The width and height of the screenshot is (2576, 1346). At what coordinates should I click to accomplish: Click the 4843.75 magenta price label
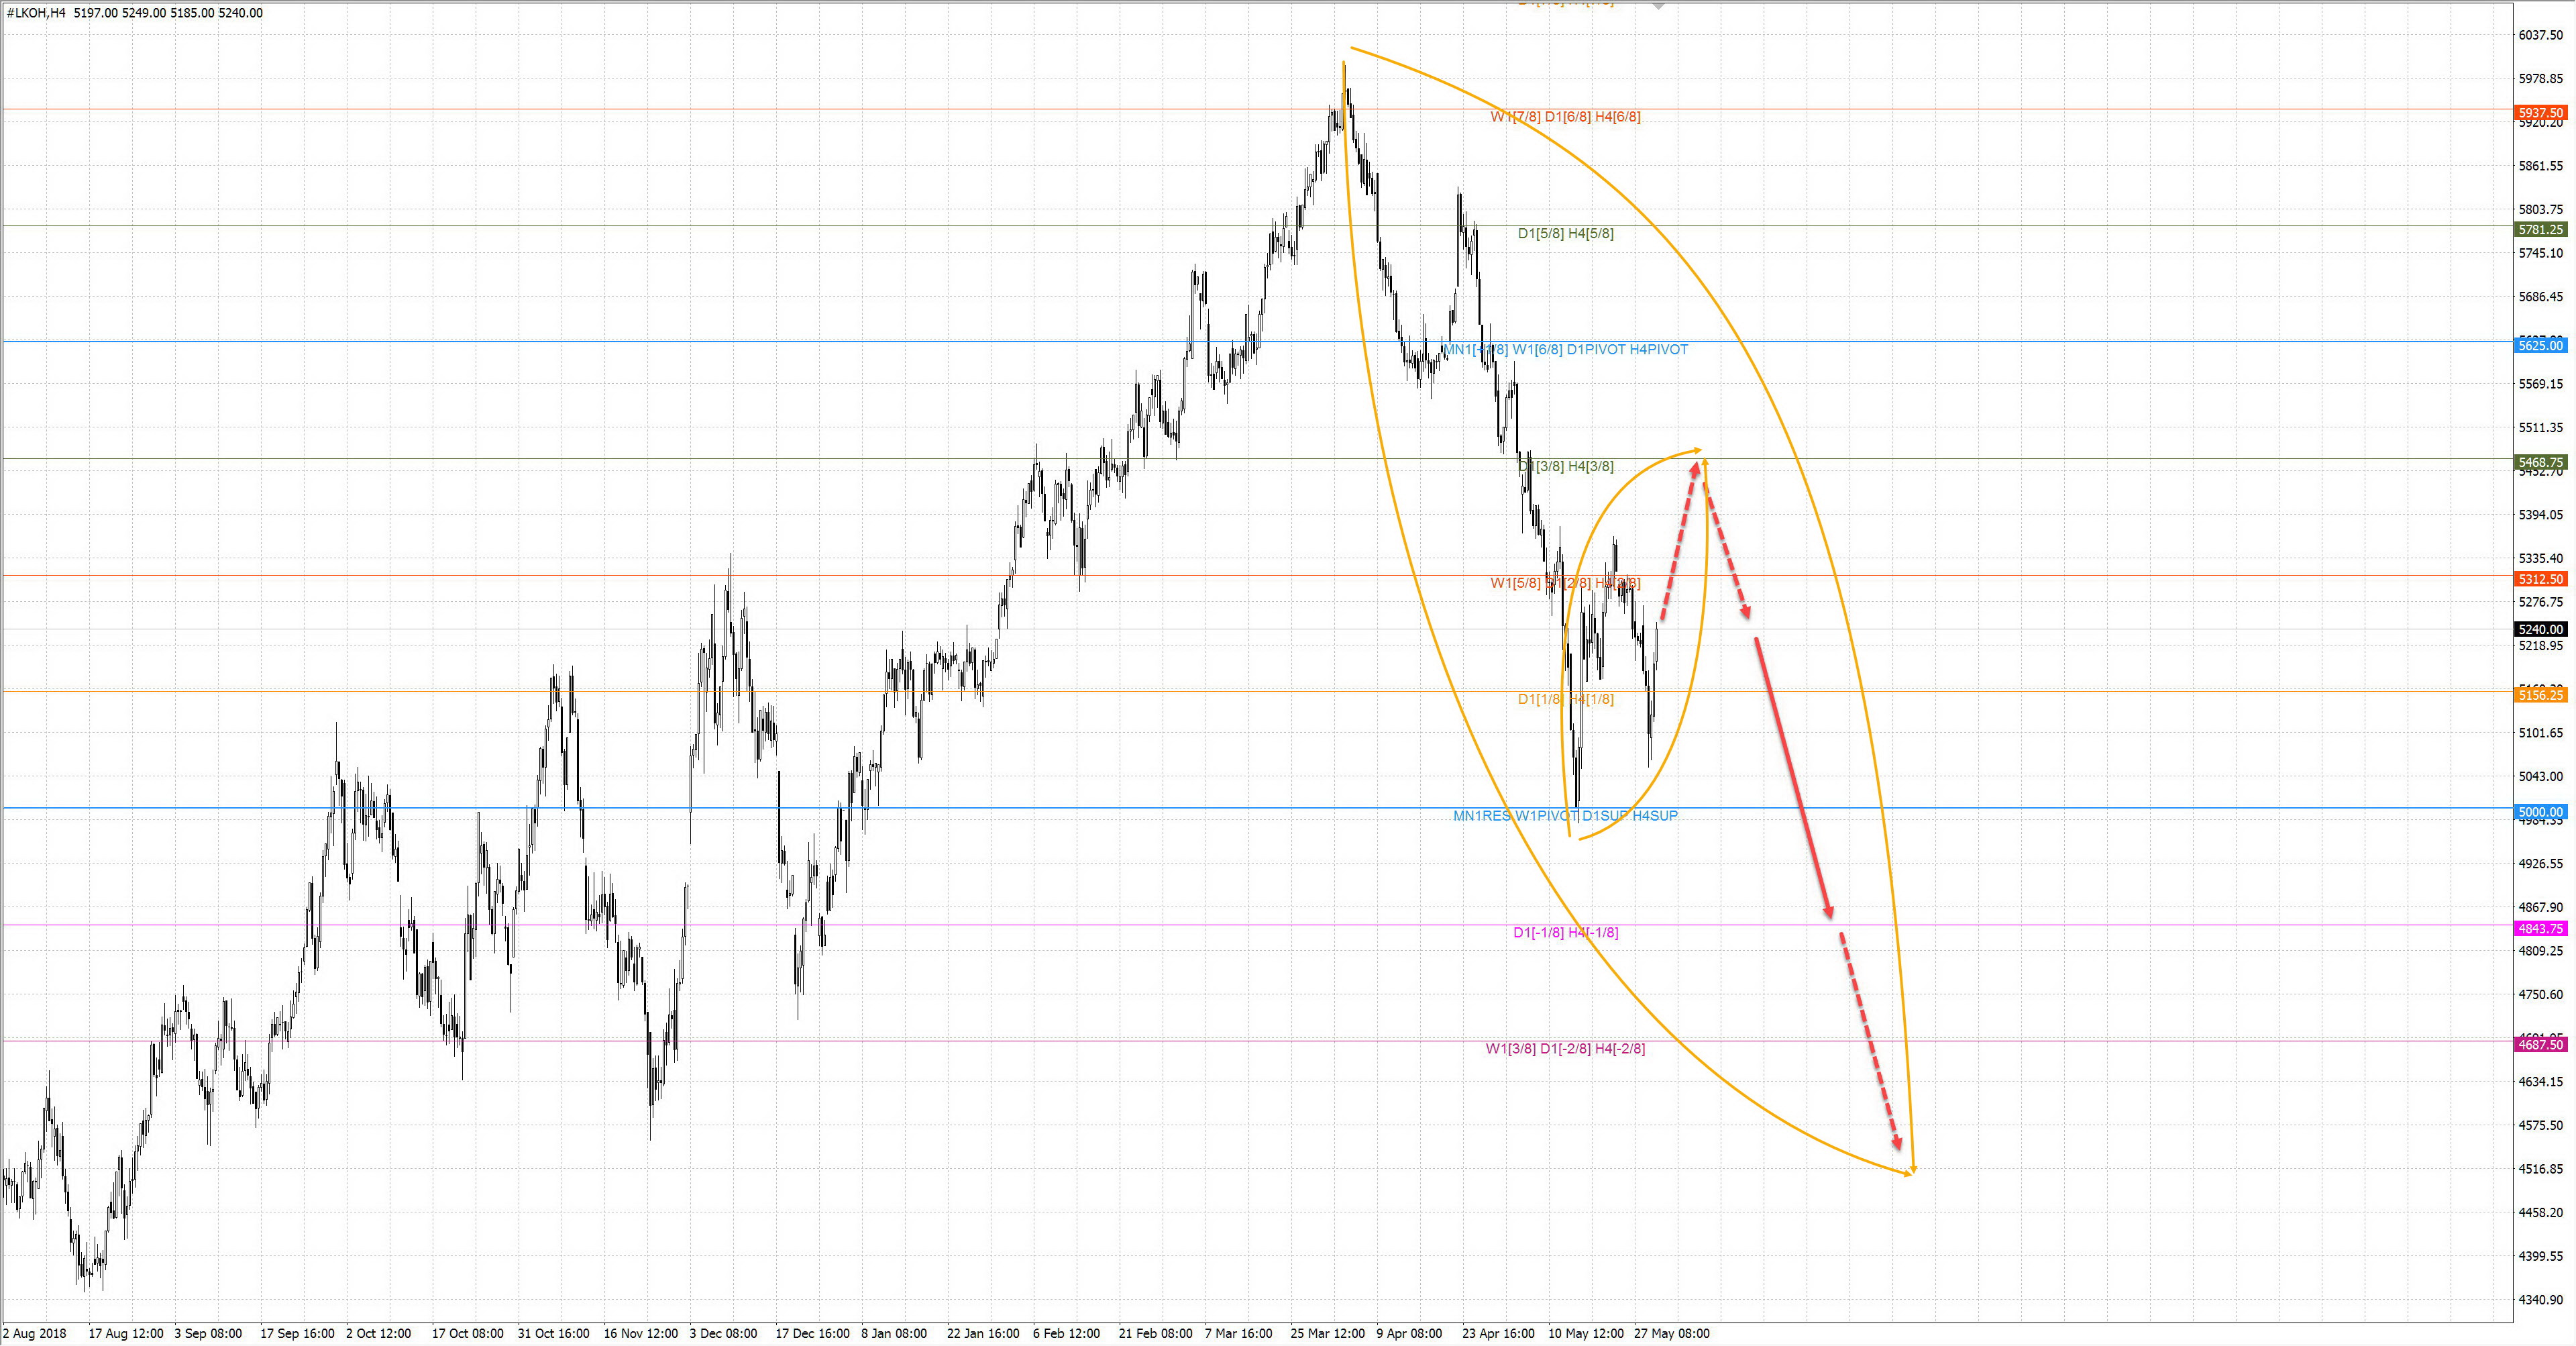(x=2540, y=928)
